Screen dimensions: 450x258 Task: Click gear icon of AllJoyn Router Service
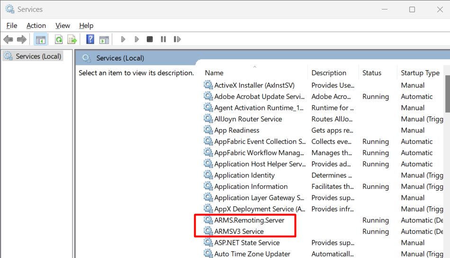tap(208, 118)
